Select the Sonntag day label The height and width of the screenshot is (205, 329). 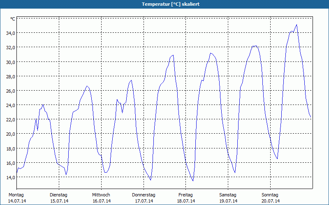point(270,195)
